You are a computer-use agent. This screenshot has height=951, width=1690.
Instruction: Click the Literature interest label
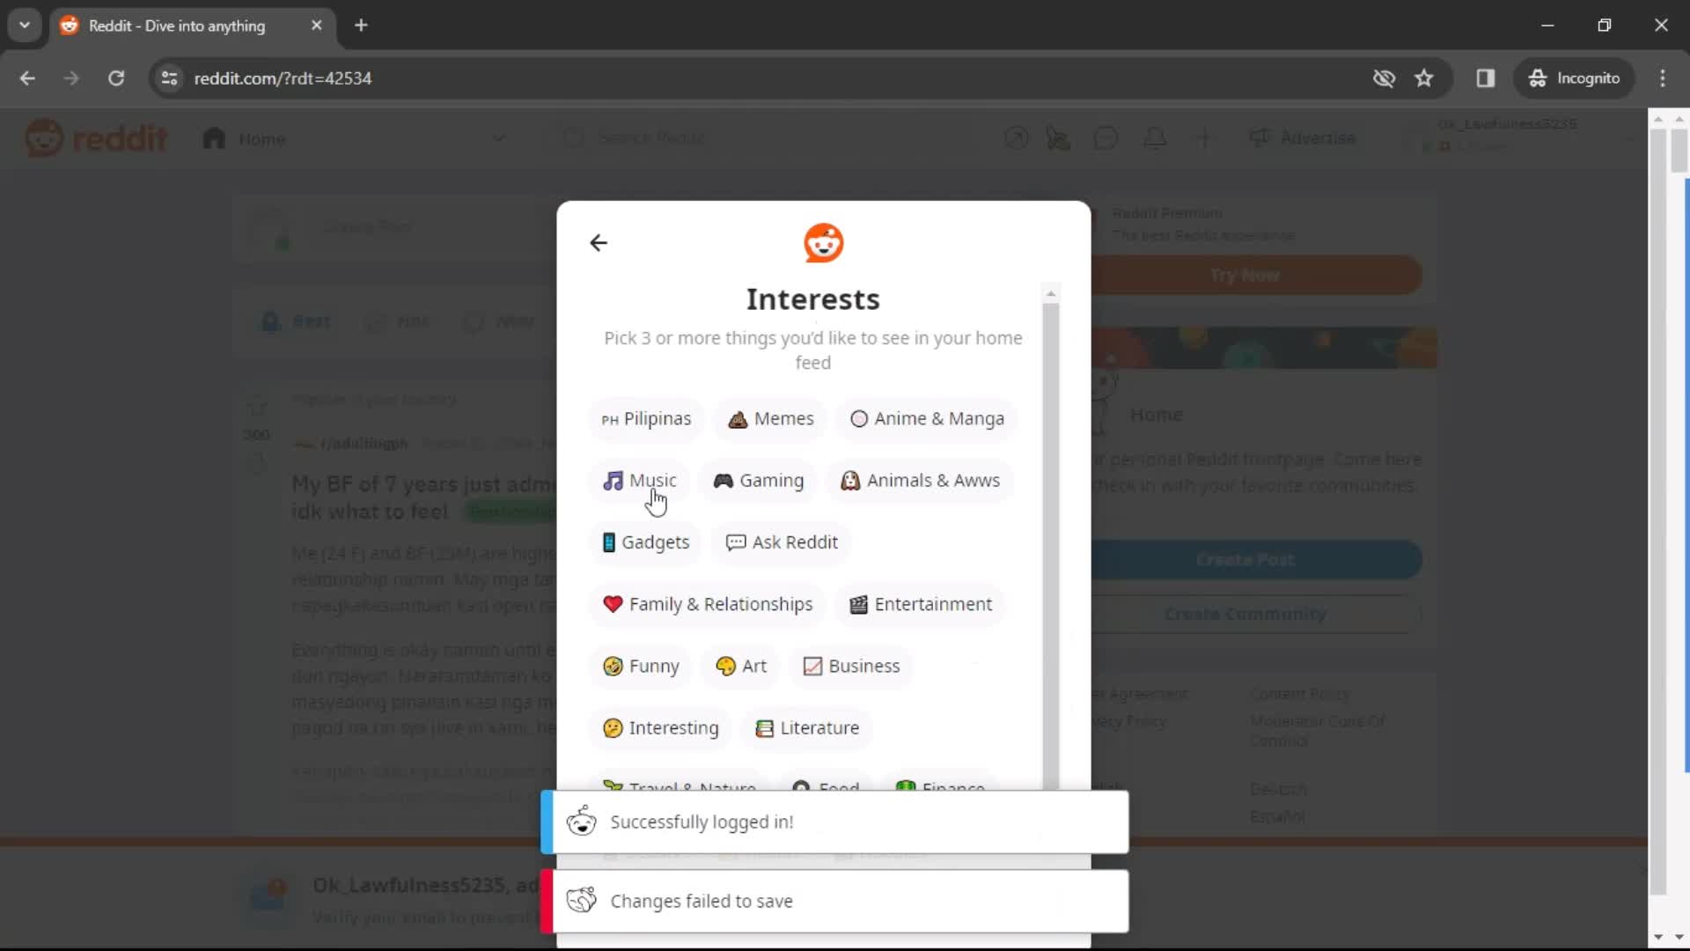(x=820, y=726)
